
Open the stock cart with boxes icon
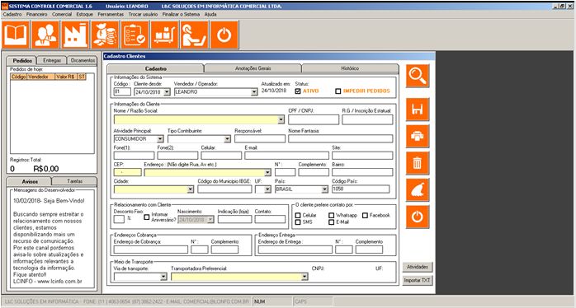pos(164,35)
